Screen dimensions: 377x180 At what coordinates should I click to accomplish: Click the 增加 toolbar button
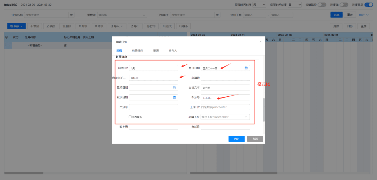coord(35,26)
